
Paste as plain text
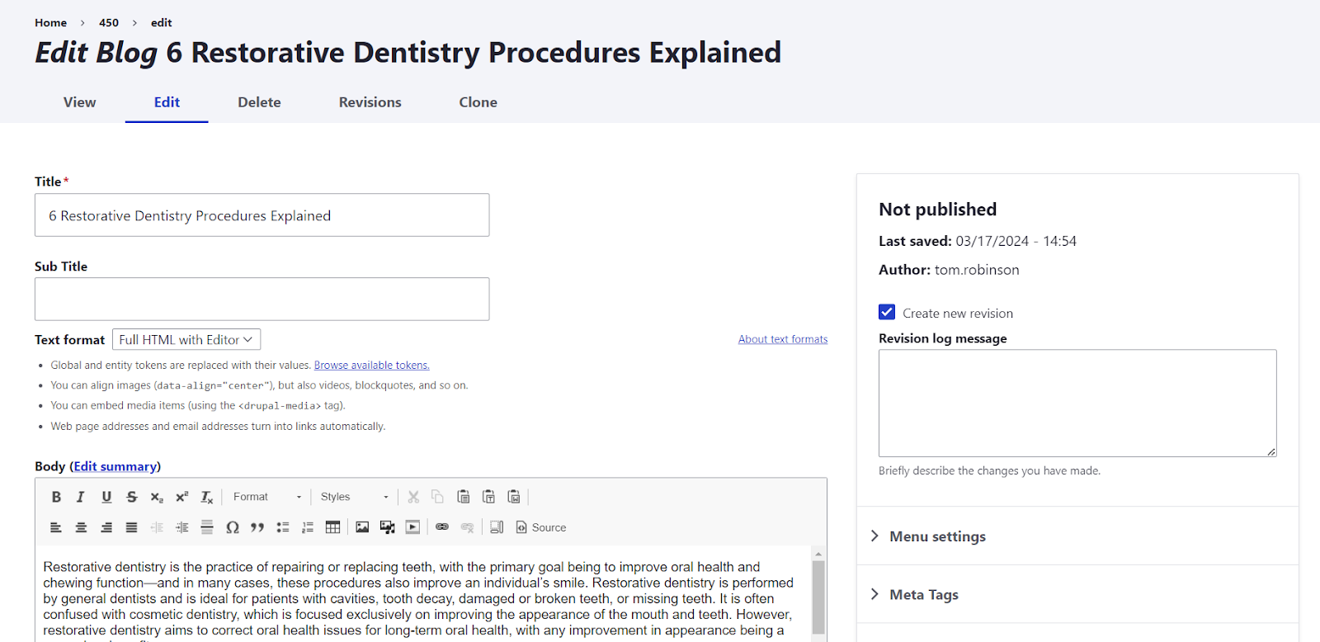pos(488,497)
